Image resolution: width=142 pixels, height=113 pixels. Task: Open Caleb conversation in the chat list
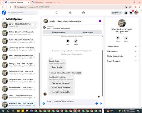point(19,41)
